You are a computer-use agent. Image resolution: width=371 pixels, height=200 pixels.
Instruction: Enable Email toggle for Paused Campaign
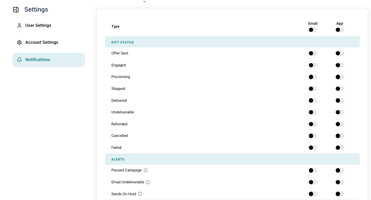pyautogui.click(x=313, y=171)
